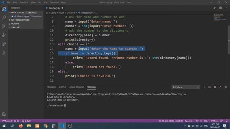The width and height of the screenshot is (230, 129).
Task: Open File Explorer from the taskbar
Action: pyautogui.click(x=29, y=126)
